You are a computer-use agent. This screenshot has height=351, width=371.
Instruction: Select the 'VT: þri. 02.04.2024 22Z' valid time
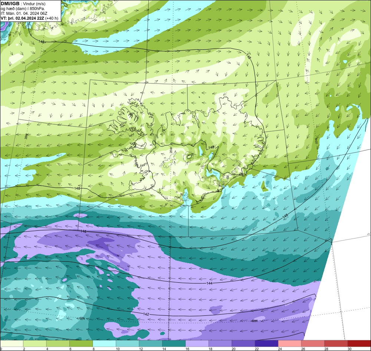click(x=22, y=18)
